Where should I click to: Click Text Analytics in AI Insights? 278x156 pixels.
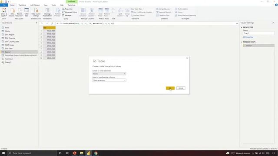(x=182, y=9)
